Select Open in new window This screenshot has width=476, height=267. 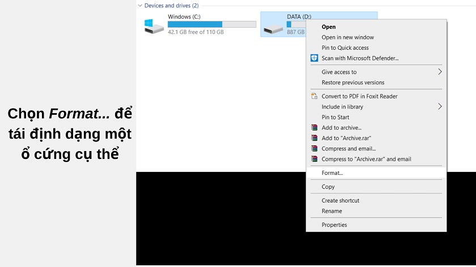(376, 37)
